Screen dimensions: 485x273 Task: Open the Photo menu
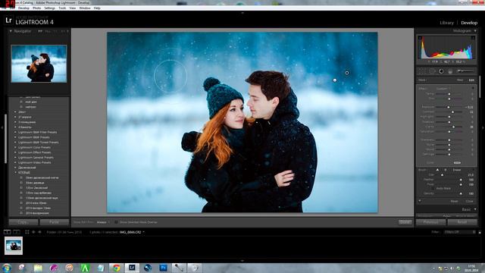(x=37, y=8)
